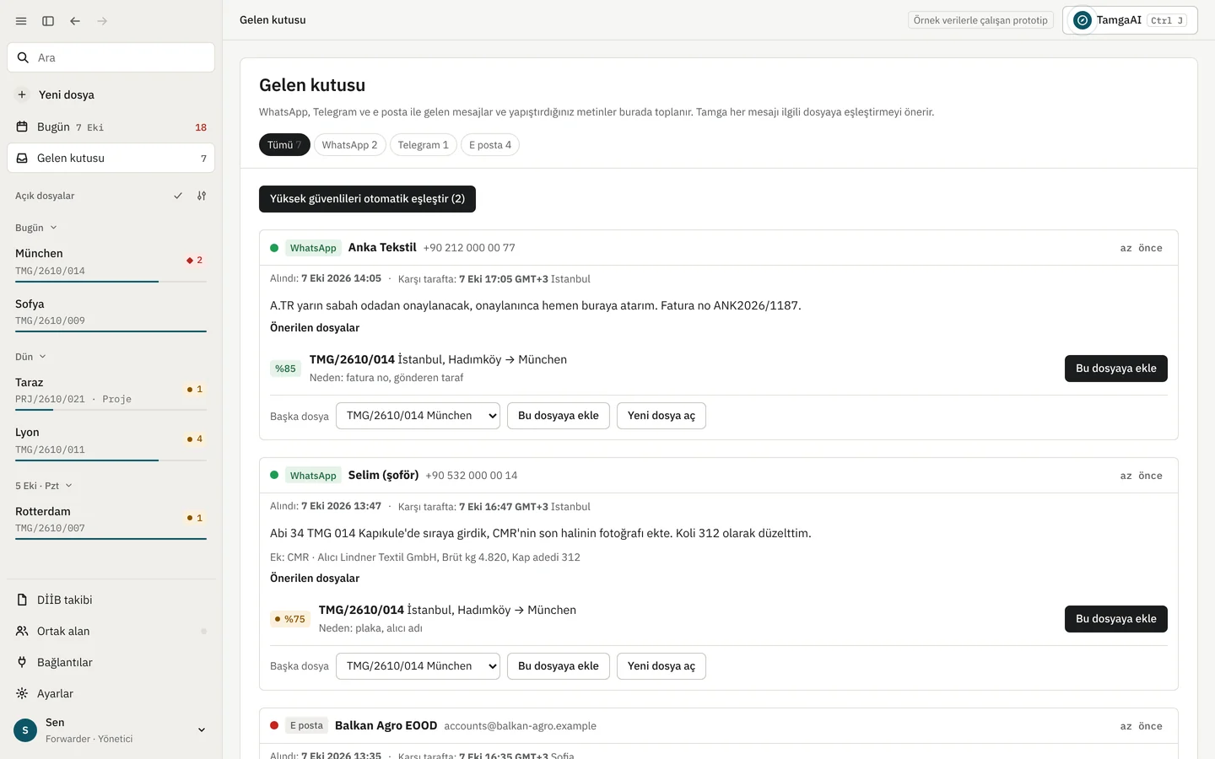Open the sort filter icon beside Açık dosyalar

click(202, 196)
